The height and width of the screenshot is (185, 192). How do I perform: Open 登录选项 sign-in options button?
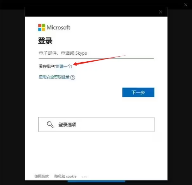click(x=96, y=124)
